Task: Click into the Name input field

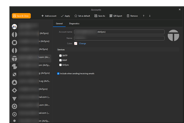Action: point(119,38)
